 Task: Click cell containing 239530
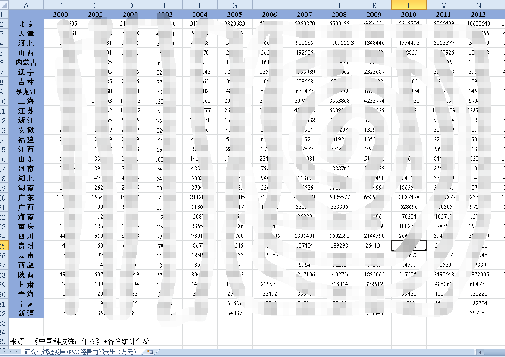pos(269,284)
